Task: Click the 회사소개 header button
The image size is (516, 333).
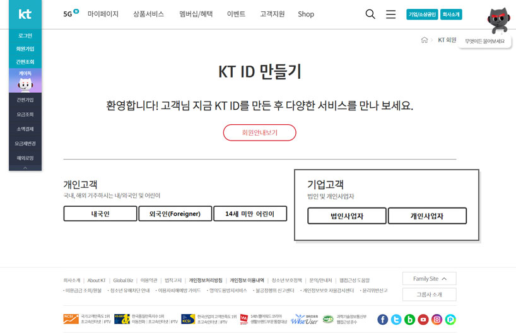Action: pyautogui.click(x=451, y=14)
